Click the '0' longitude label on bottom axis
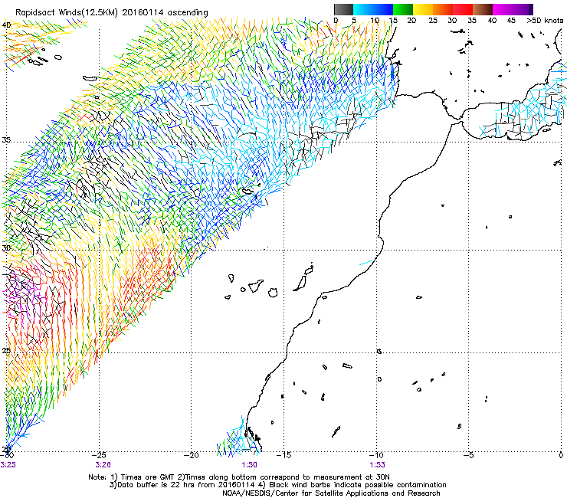The height and width of the screenshot is (498, 567). pyautogui.click(x=561, y=455)
